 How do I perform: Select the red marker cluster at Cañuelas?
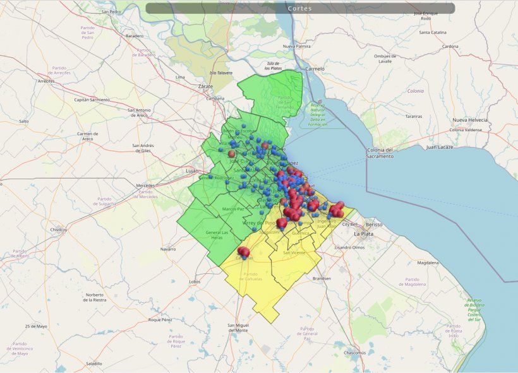[243, 252]
